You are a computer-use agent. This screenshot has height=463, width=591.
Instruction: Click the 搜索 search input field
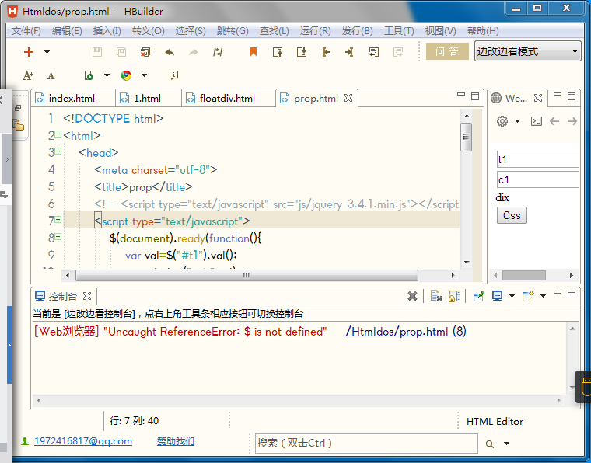pos(366,444)
